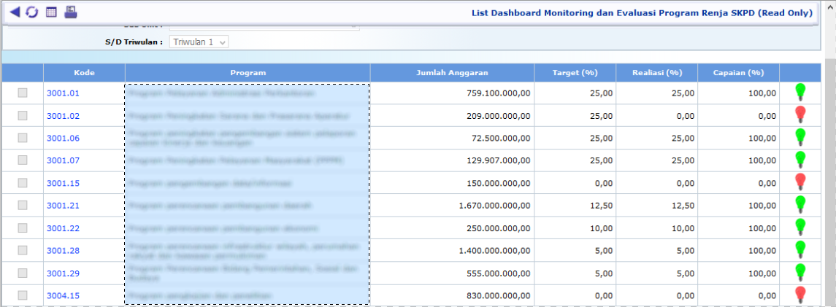
Task: Sort by the Jumlah Anggaran column header
Action: pos(452,73)
